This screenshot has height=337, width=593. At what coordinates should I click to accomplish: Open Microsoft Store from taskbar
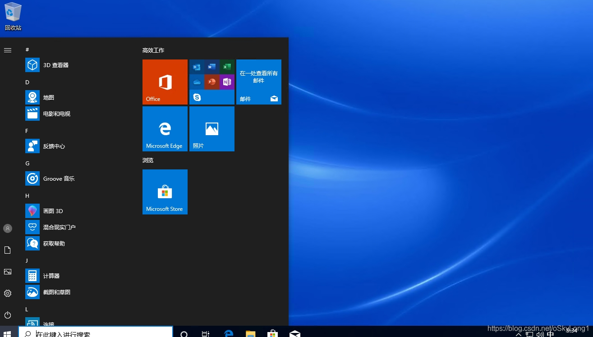pyautogui.click(x=272, y=334)
